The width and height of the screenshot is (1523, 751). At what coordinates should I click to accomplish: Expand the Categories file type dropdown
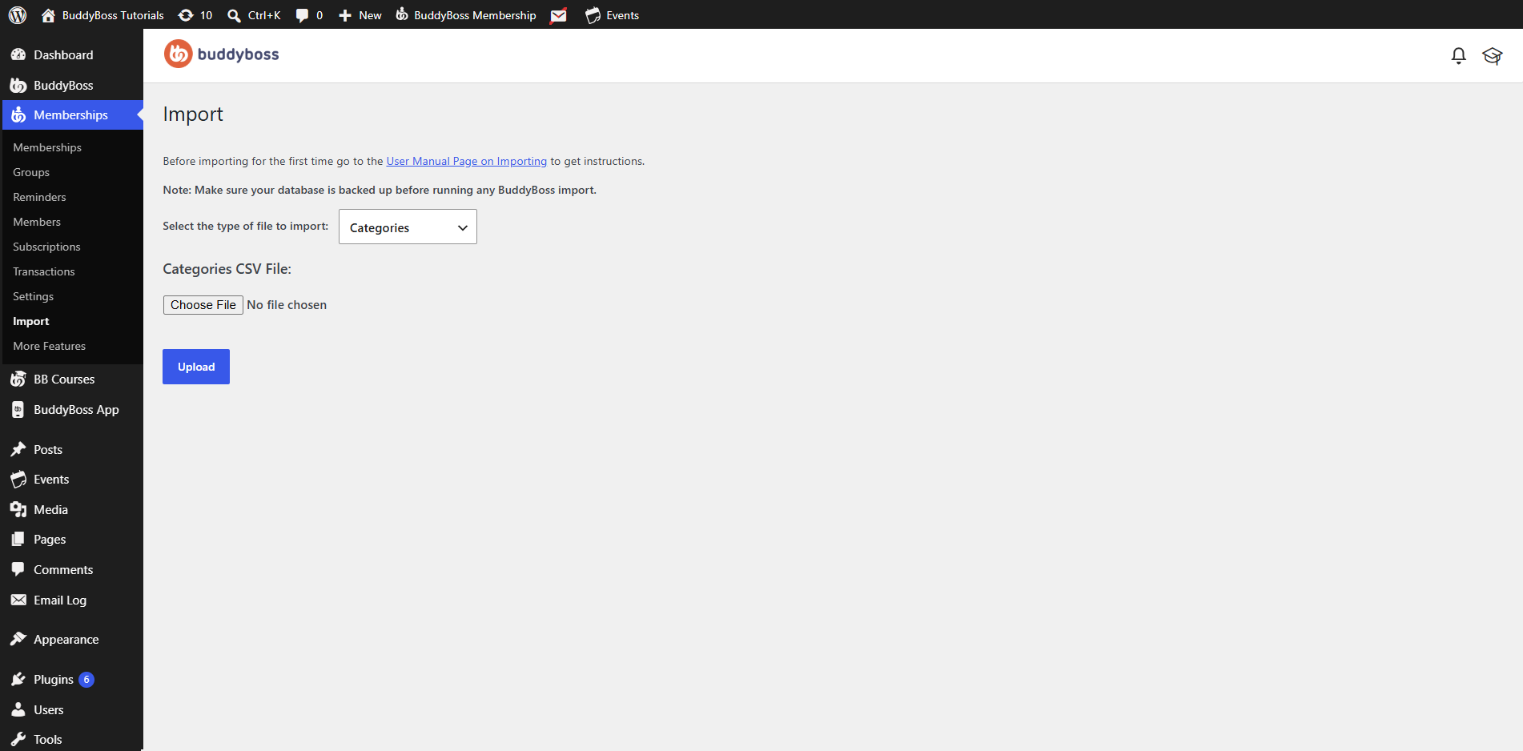(x=408, y=227)
